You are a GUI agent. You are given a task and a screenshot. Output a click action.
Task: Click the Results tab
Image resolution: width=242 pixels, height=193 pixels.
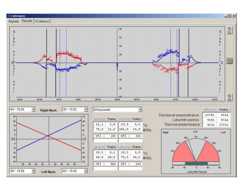[x=27, y=21]
